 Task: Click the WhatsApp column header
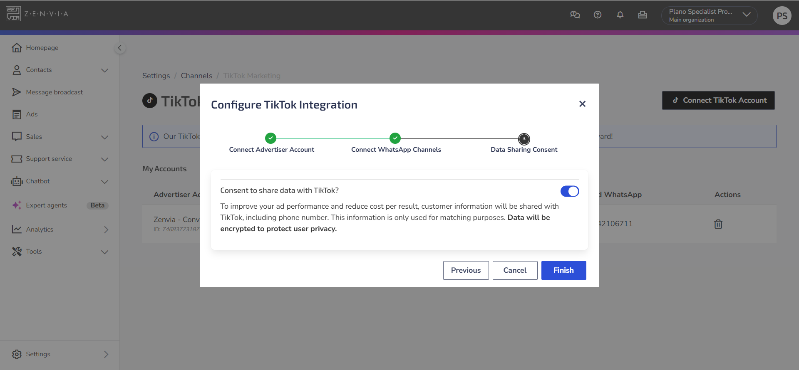620,195
